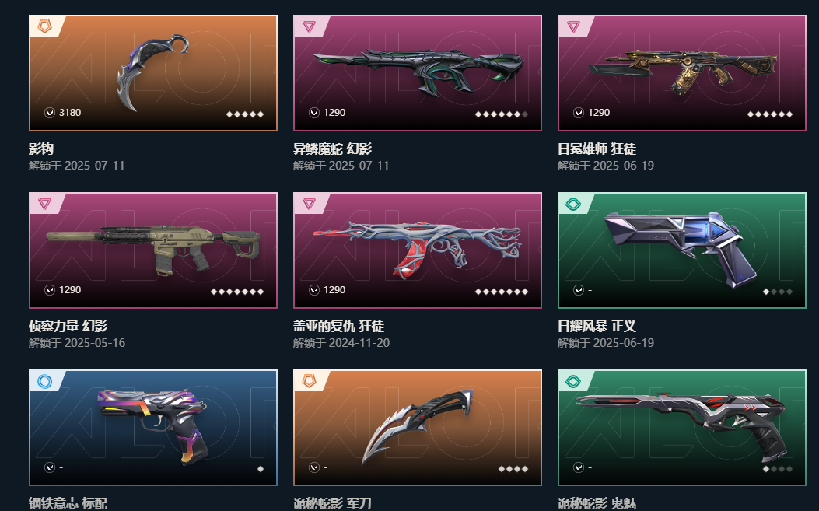This screenshot has width=819, height=511.
Task: Click the blue circle tier icon on 钢铁意志 标配 card
Action: 45,381
